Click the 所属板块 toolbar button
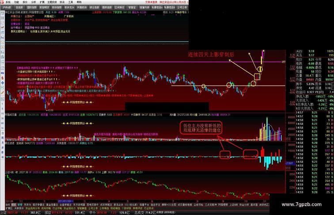 pos(82,8)
